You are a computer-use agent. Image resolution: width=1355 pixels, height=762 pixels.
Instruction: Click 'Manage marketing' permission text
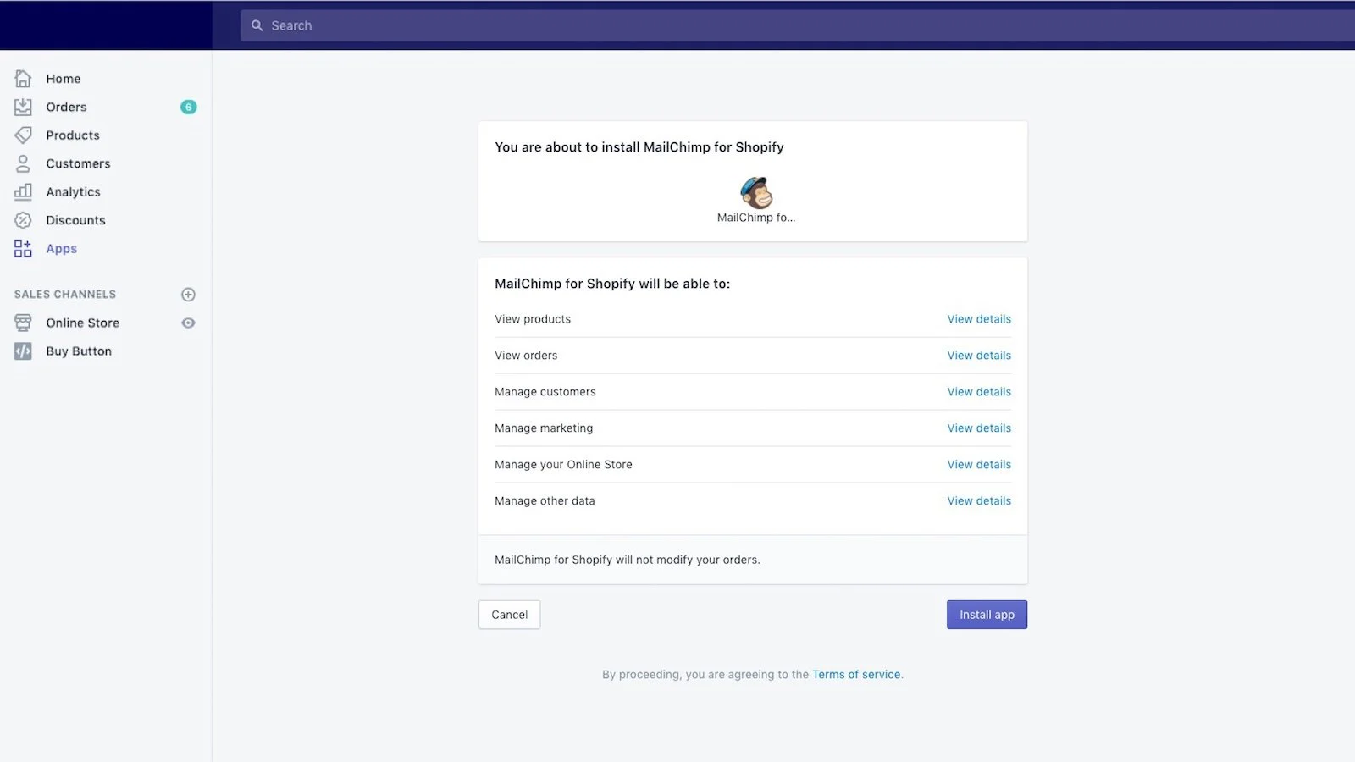544,428
